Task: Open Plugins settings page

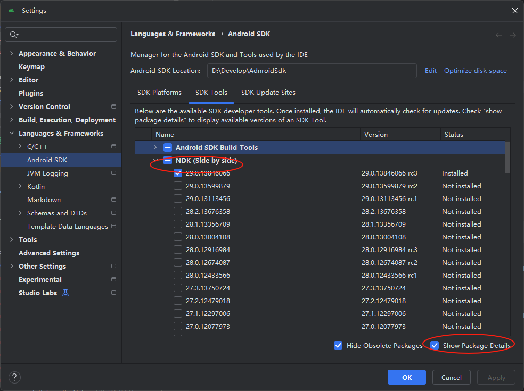Action: pyautogui.click(x=31, y=93)
